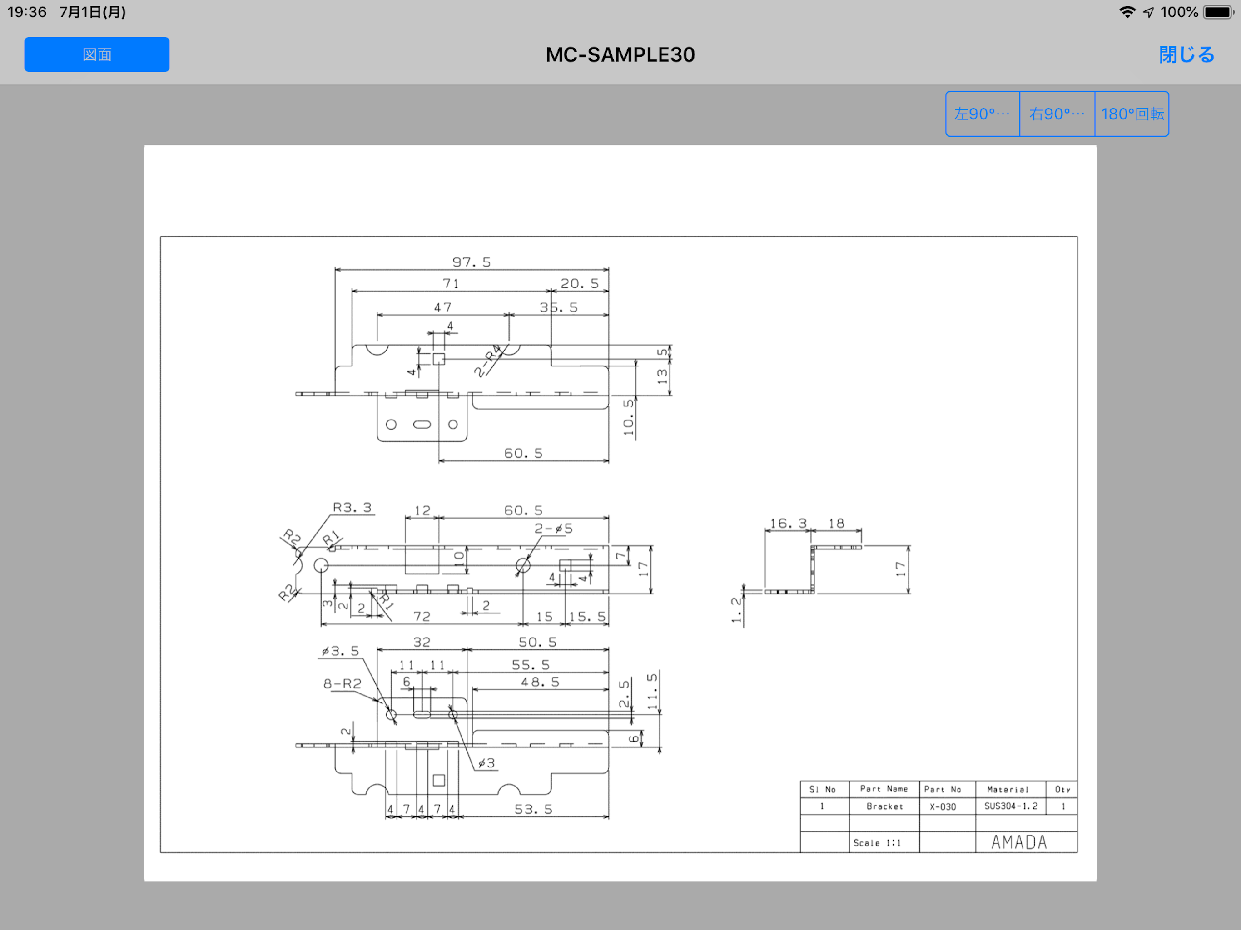Image resolution: width=1241 pixels, height=930 pixels.
Task: Tap the 16.3 dimension in the side view
Action: (x=788, y=523)
